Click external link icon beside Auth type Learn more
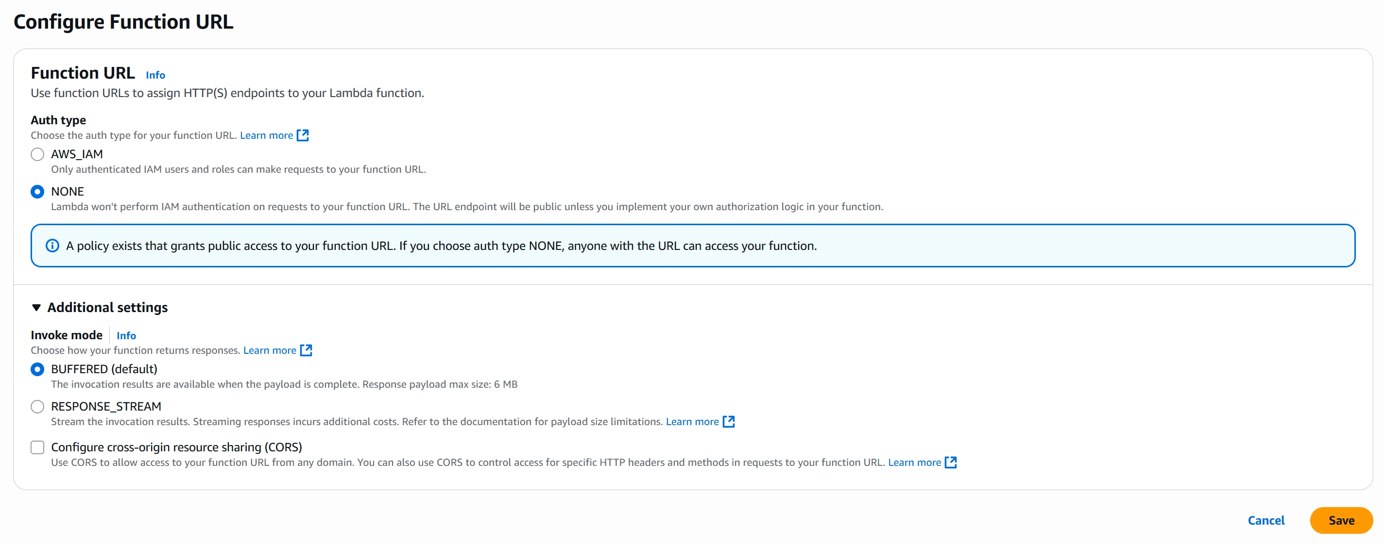This screenshot has width=1384, height=544. 303,135
